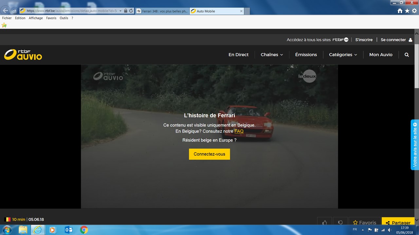Open the Favoris menu in menu bar

click(51, 18)
